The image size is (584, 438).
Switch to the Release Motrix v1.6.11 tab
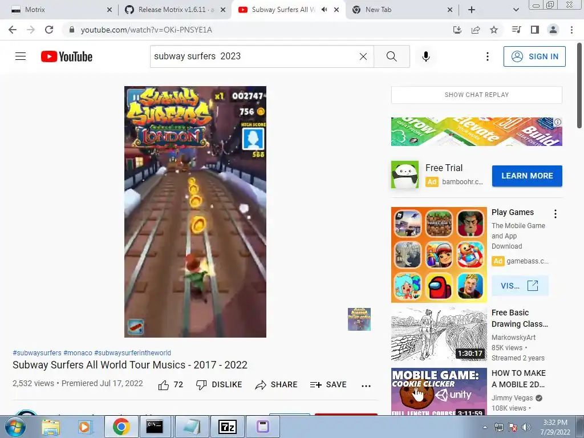click(172, 10)
